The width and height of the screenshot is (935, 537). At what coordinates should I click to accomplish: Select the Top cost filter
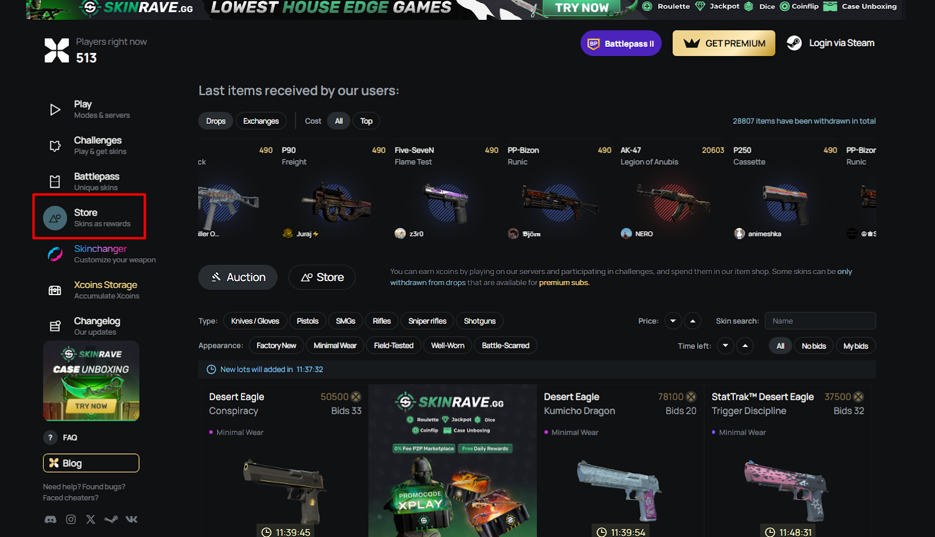click(x=366, y=121)
